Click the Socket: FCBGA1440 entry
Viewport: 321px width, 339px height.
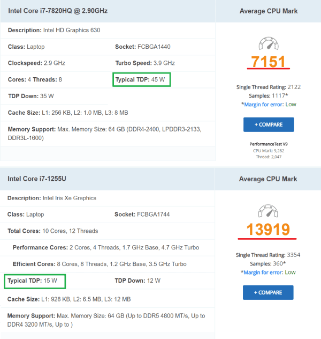(143, 47)
